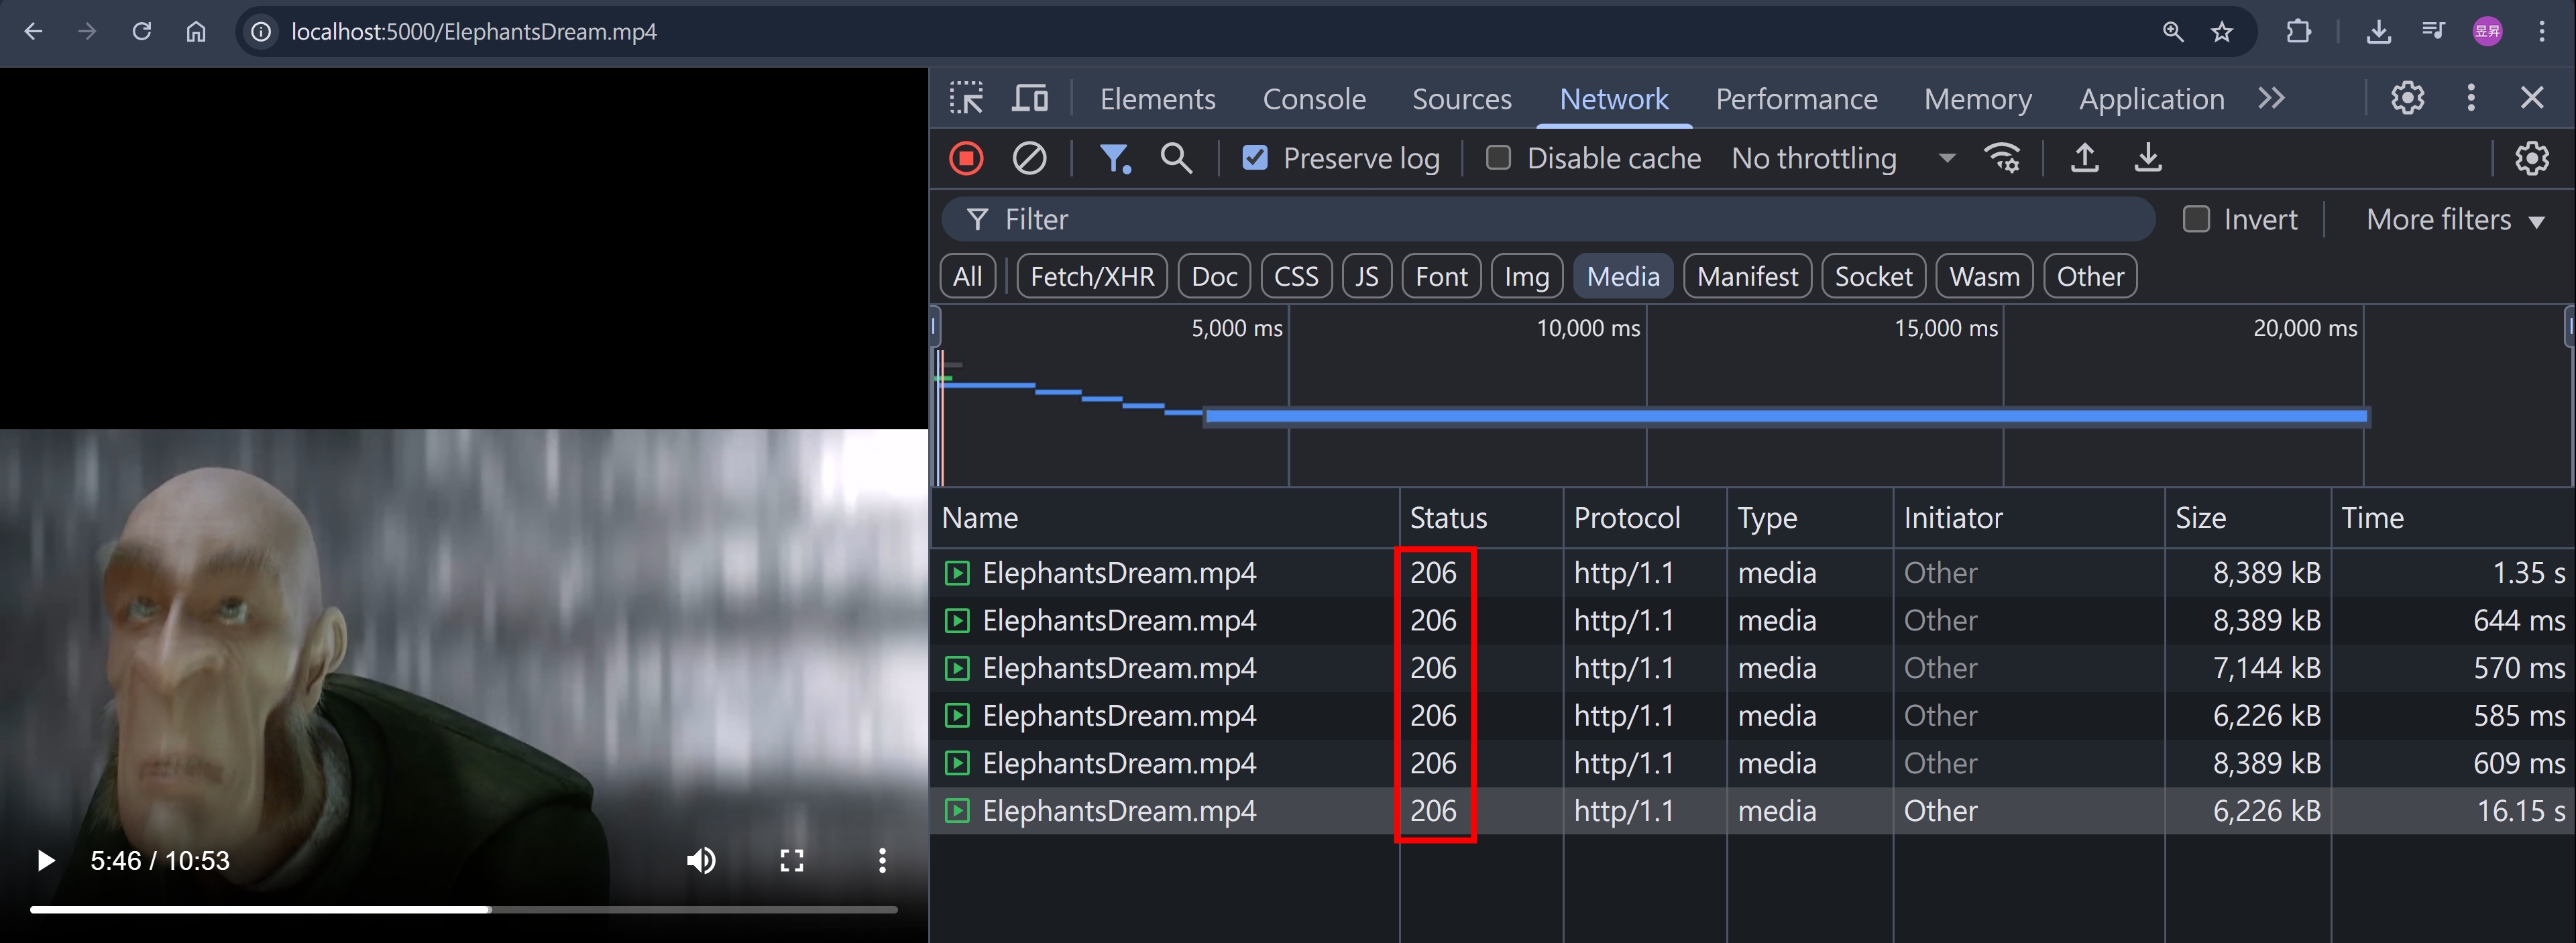Toggle the device toolbar icon

(1029, 98)
